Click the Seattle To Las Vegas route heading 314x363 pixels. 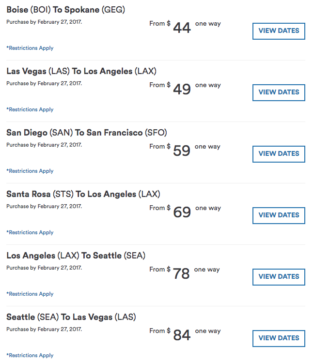point(71,317)
